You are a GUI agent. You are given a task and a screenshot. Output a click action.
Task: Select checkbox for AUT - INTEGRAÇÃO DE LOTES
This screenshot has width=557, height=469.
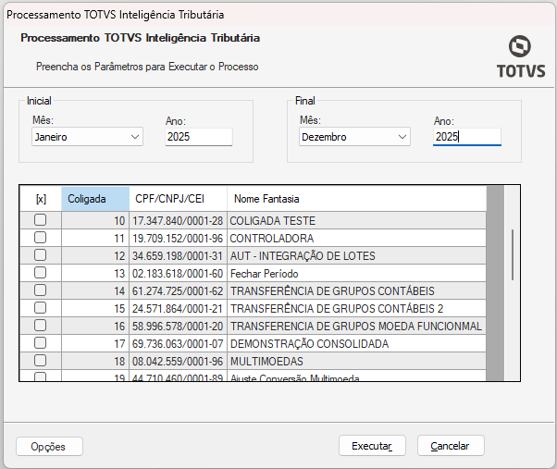(40, 255)
